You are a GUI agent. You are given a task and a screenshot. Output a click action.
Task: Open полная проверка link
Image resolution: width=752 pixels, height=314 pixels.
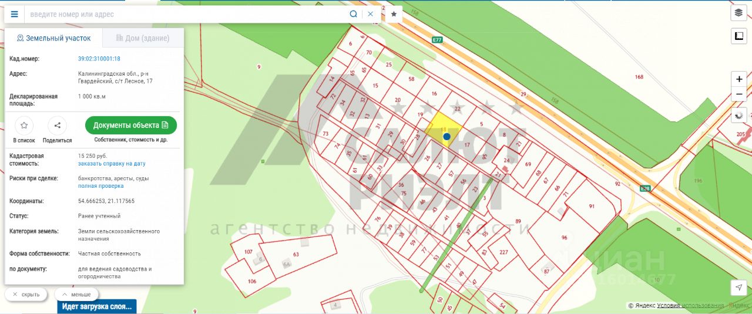click(x=101, y=186)
